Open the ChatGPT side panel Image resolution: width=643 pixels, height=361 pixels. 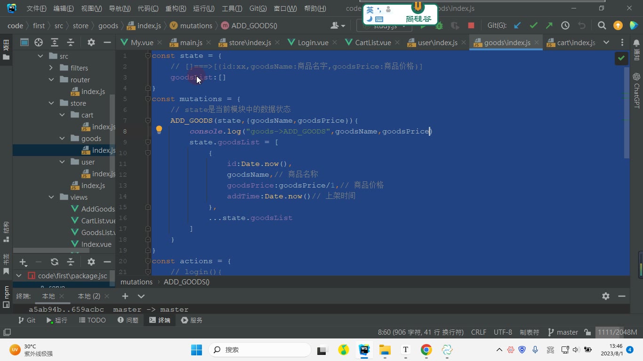pos(636,91)
